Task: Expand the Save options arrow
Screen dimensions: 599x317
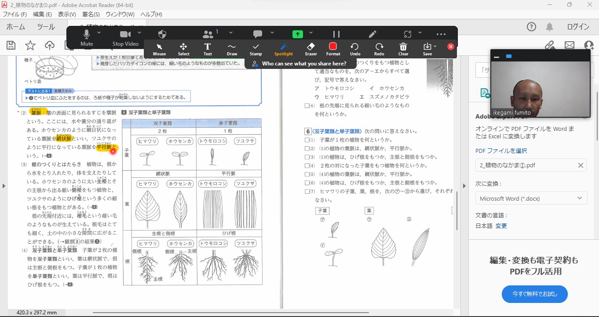Action: (435, 46)
